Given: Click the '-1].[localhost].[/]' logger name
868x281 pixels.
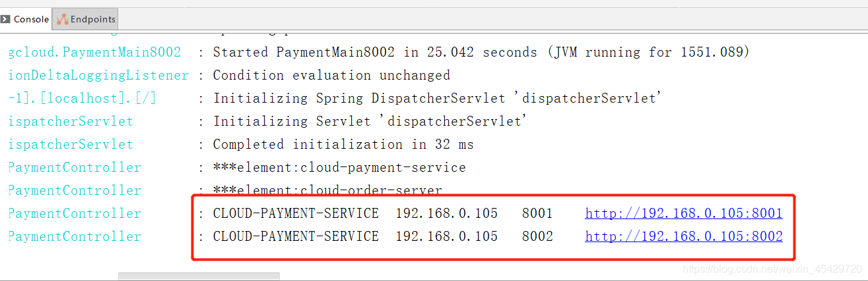Looking at the screenshot, I should (83, 98).
